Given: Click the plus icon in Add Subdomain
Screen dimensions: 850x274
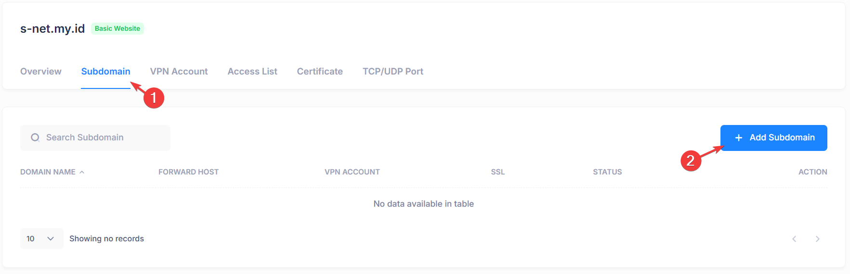Looking at the screenshot, I should tap(739, 138).
